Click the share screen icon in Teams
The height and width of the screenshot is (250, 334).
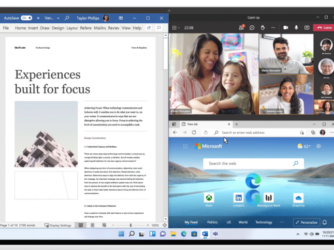click(307, 27)
